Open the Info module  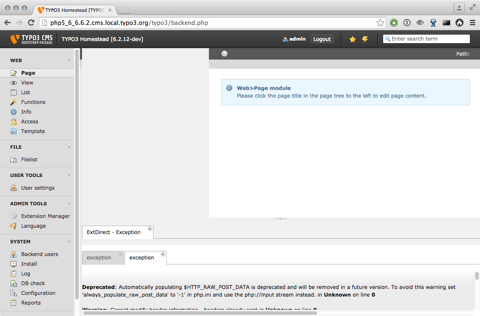(26, 112)
